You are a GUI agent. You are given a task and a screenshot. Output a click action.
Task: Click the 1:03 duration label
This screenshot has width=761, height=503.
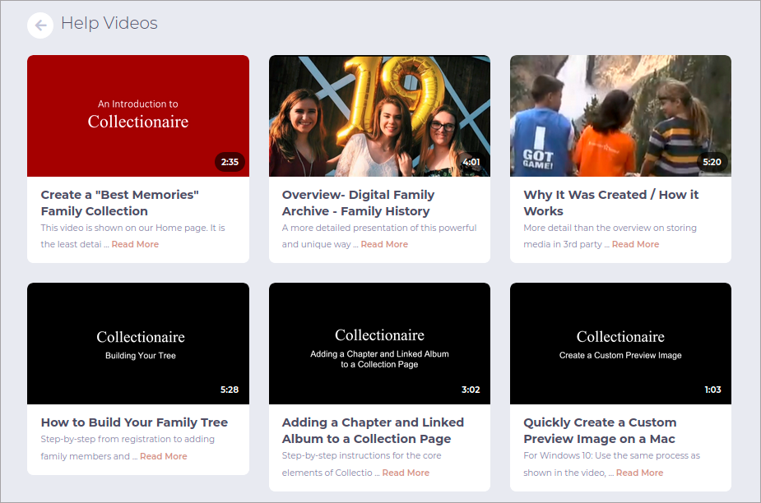[x=712, y=390]
